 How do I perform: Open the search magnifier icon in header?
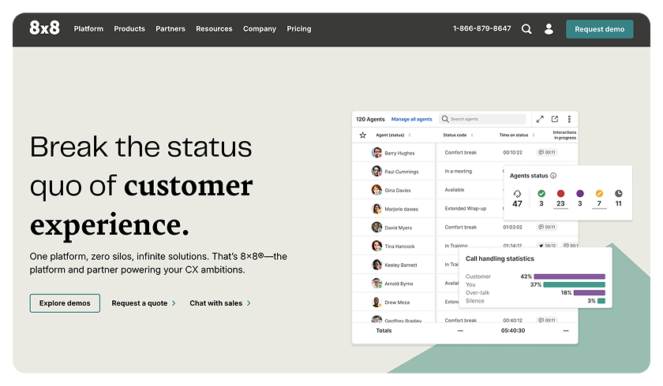(526, 28)
